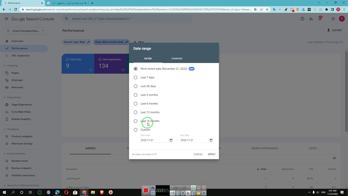The width and height of the screenshot is (348, 196).
Task: Click the start date calendar icon
Action: [x=171, y=140]
